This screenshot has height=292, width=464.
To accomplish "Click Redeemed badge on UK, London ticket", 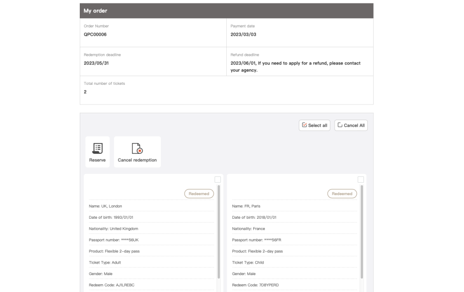I will tap(199, 194).
